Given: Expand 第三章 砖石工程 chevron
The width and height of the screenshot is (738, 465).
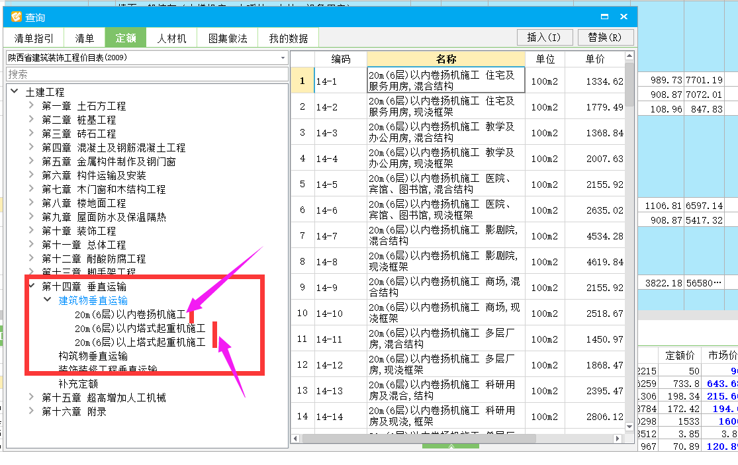Looking at the screenshot, I should 32,133.
